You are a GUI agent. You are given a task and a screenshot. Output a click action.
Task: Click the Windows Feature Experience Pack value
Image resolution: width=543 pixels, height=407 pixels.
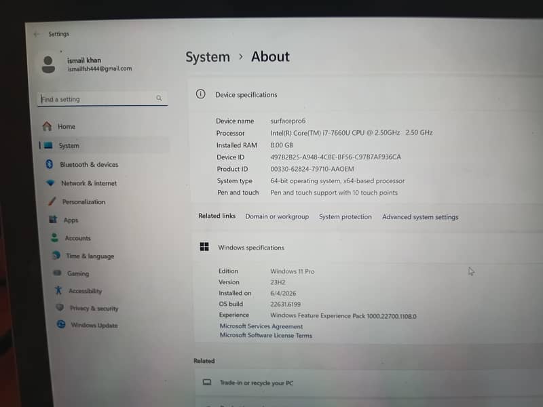[x=343, y=315]
